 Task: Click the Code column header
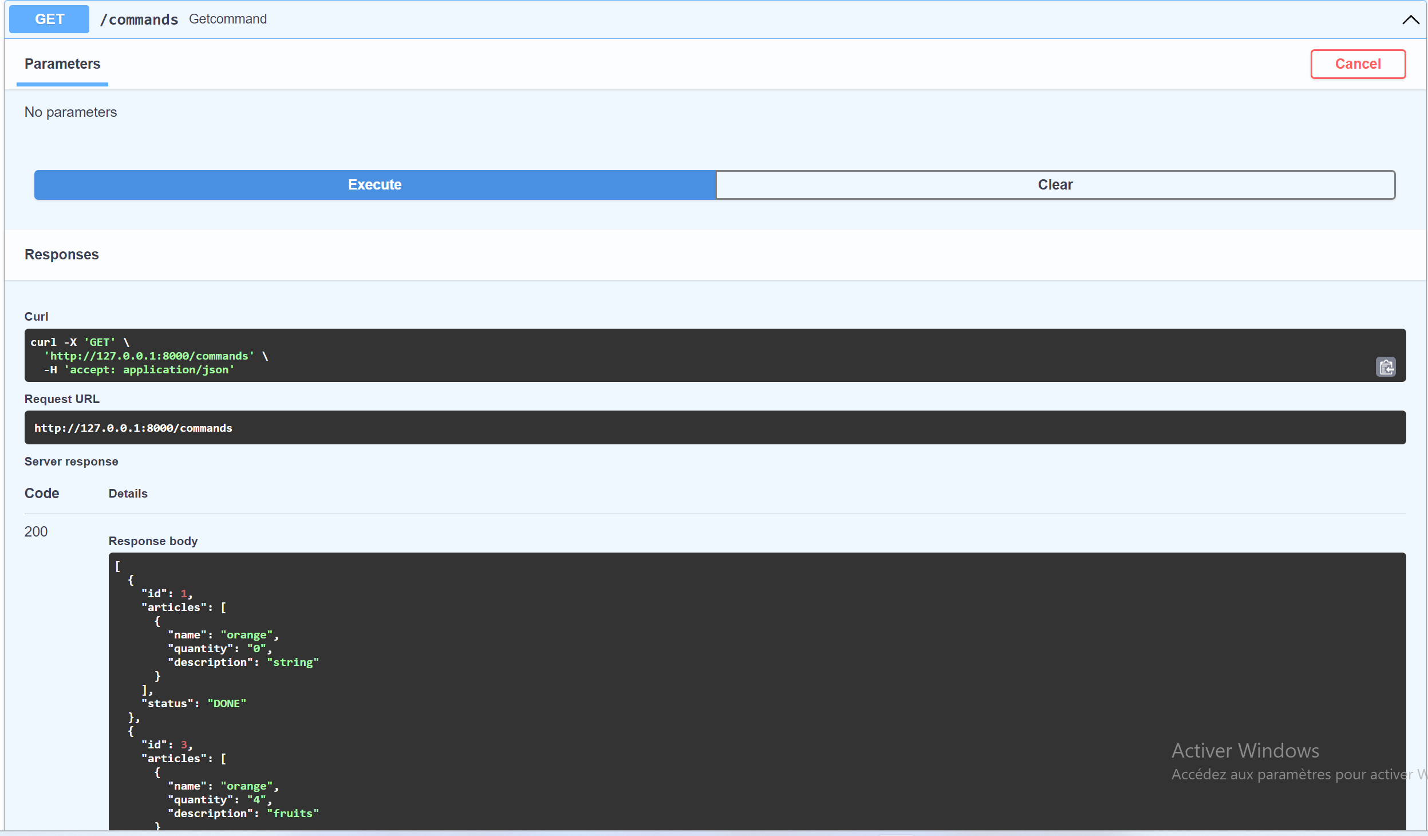pos(41,493)
